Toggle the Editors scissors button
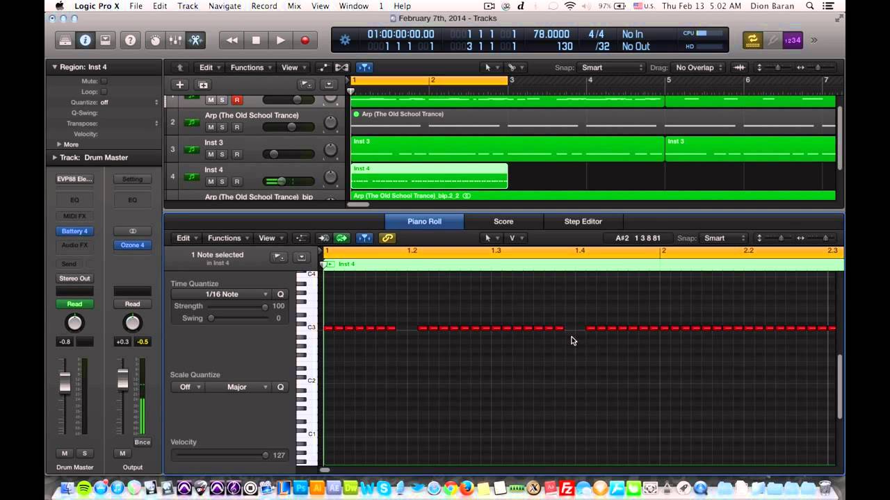Image resolution: width=890 pixels, height=500 pixels. pos(195,40)
